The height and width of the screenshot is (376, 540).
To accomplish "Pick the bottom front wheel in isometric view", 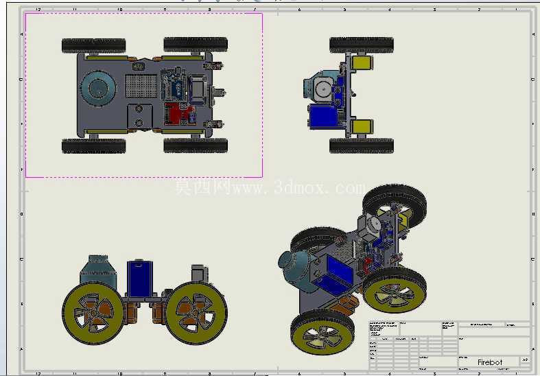I will click(x=322, y=333).
